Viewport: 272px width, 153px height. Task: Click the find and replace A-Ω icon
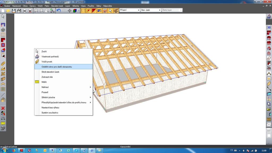(x=52, y=11)
